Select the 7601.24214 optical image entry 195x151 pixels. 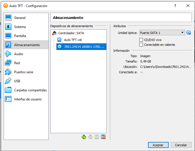point(84,47)
